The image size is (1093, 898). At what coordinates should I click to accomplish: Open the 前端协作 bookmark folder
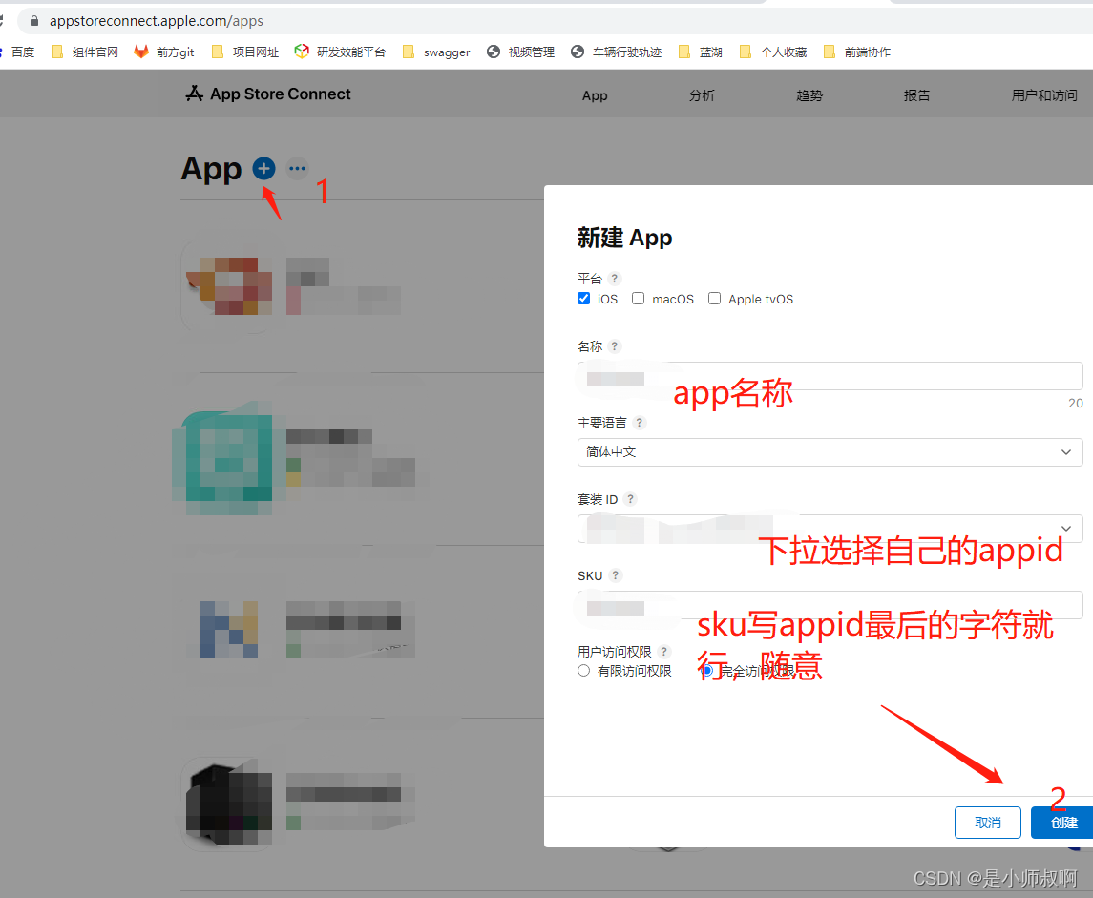(856, 52)
